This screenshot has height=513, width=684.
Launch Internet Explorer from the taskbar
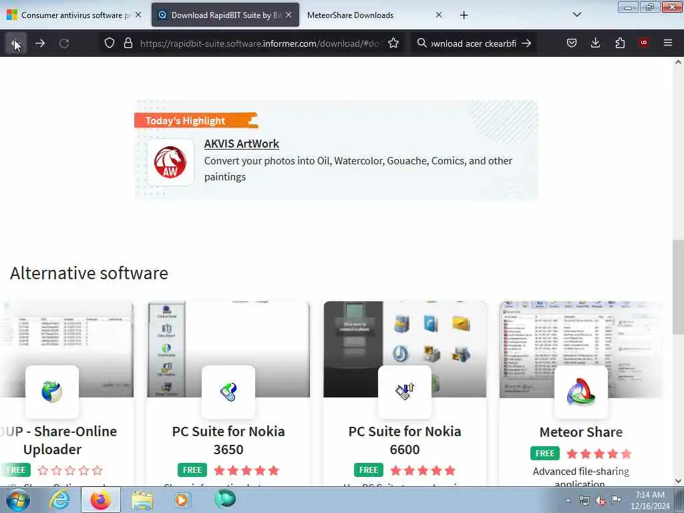(59, 500)
